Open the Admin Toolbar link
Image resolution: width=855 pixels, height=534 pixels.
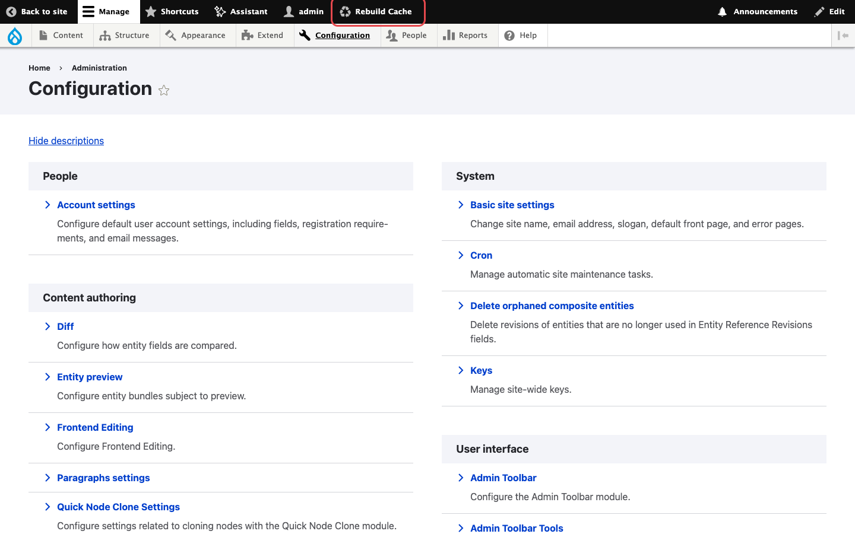point(503,478)
